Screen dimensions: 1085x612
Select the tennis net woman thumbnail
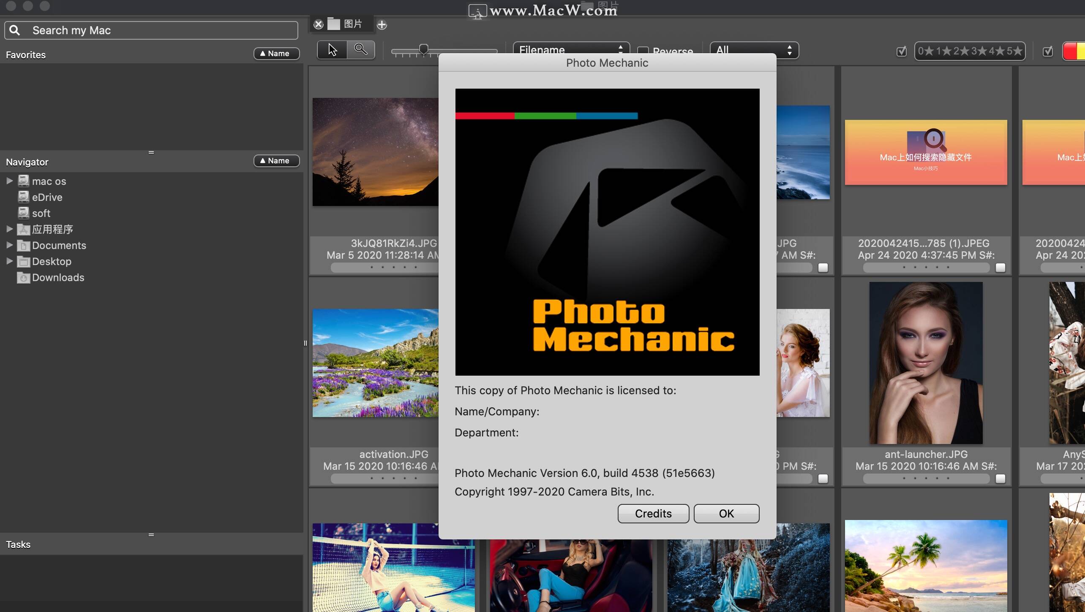point(393,568)
